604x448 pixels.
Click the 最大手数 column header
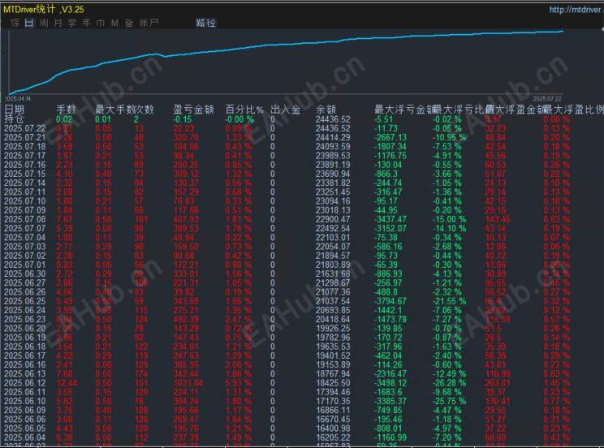coord(114,110)
